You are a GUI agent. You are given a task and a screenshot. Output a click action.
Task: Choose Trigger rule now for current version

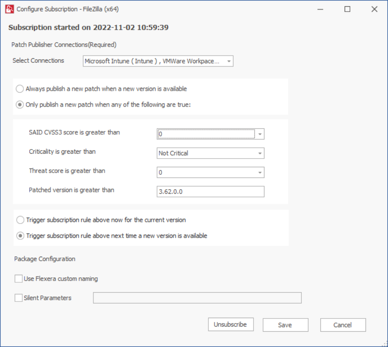20,220
